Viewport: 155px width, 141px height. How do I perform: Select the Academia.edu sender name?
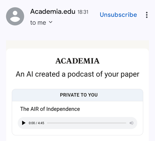(53, 11)
